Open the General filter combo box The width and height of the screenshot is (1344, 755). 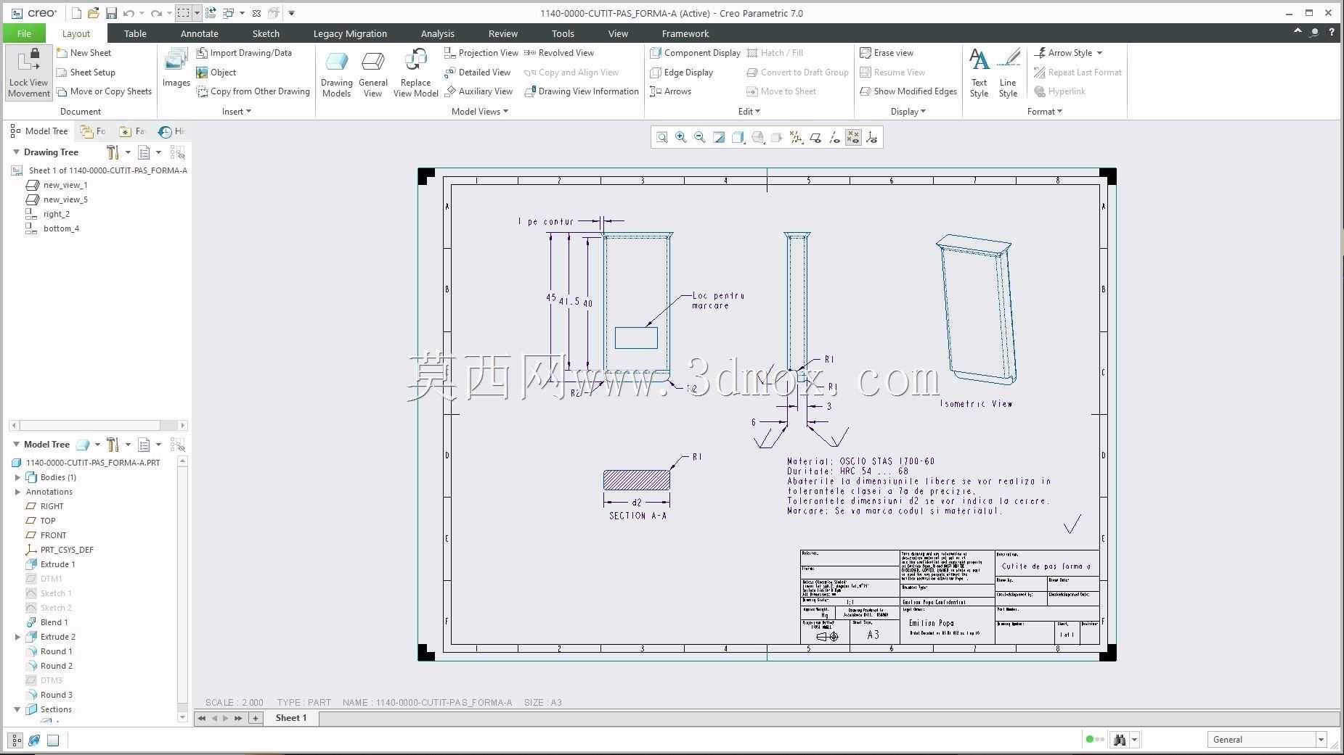[1267, 740]
